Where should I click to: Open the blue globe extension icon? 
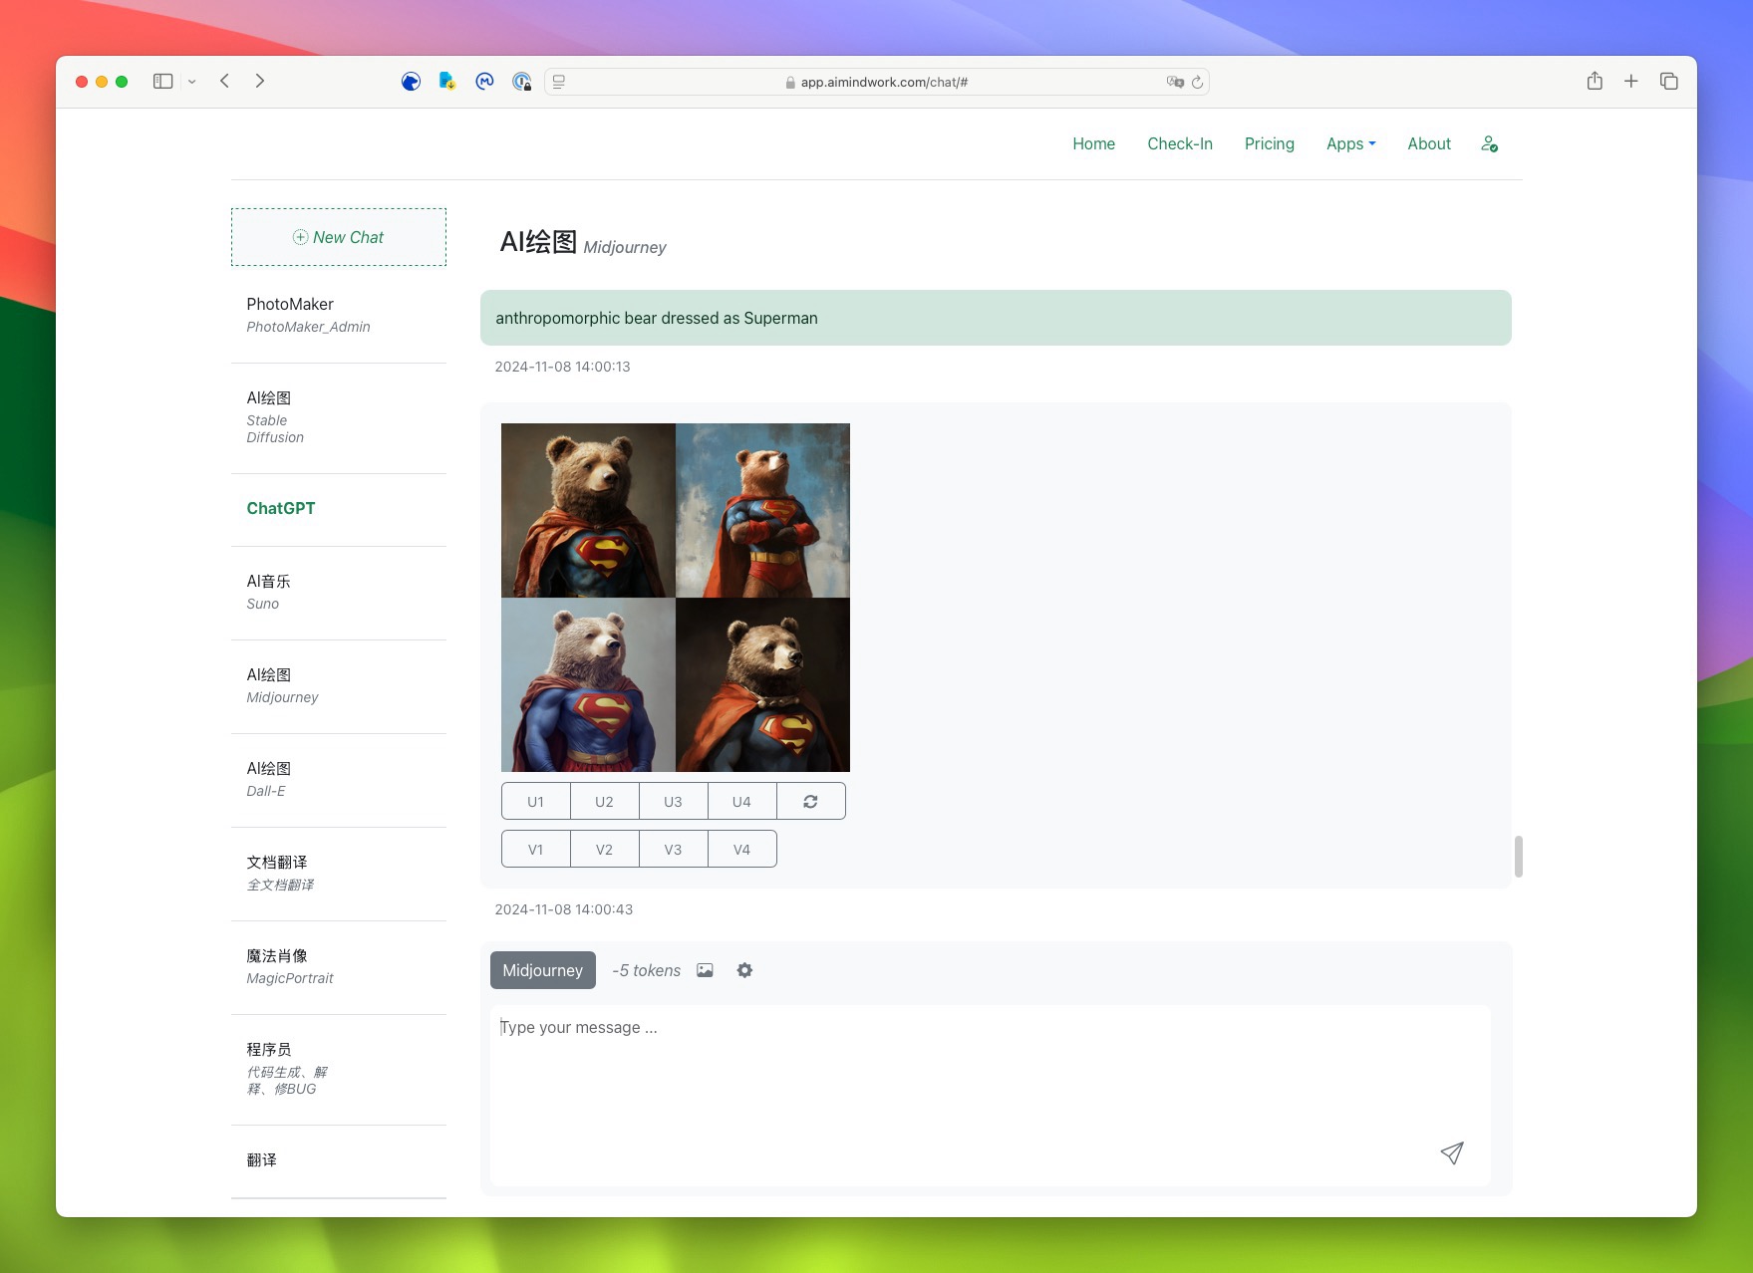coord(411,82)
